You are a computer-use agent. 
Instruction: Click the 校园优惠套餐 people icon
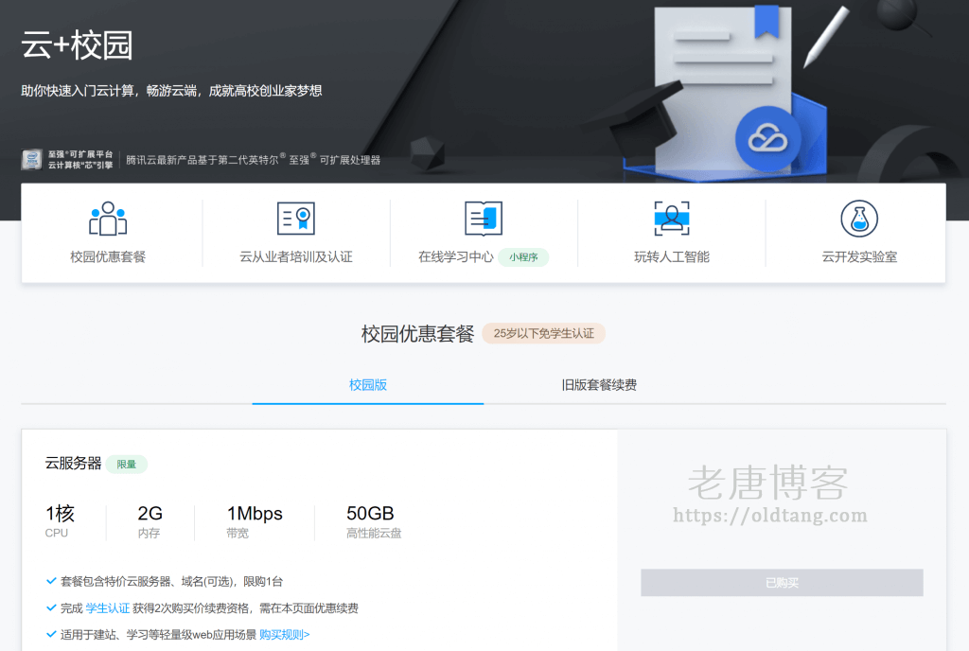[108, 219]
